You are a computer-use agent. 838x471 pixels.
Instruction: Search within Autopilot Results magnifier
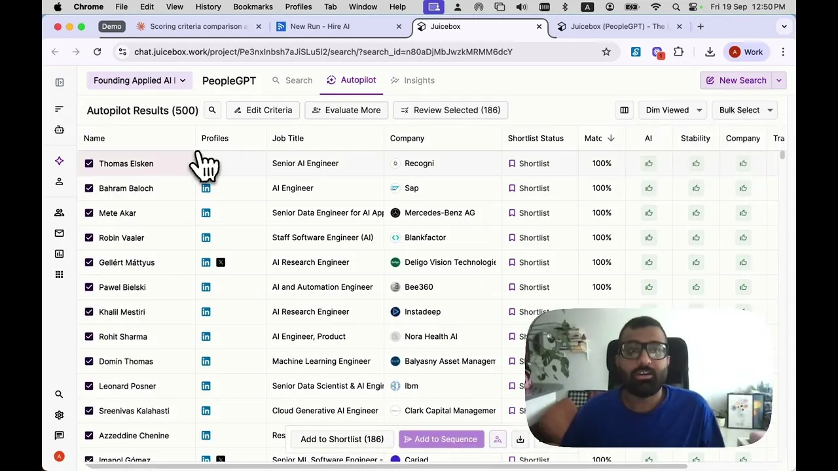(212, 110)
